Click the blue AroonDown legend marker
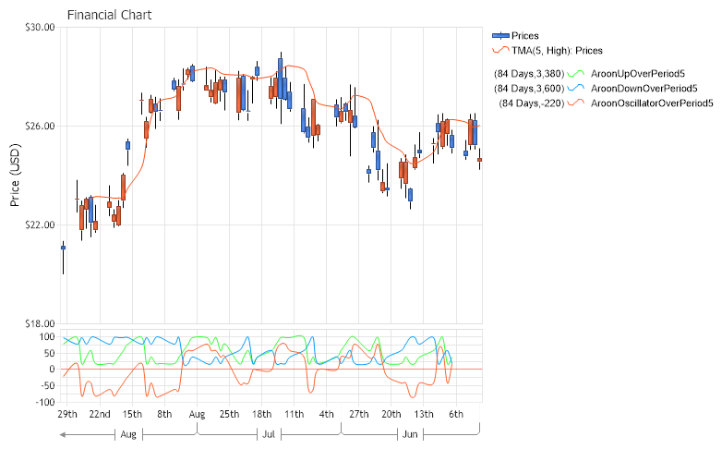 (576, 88)
